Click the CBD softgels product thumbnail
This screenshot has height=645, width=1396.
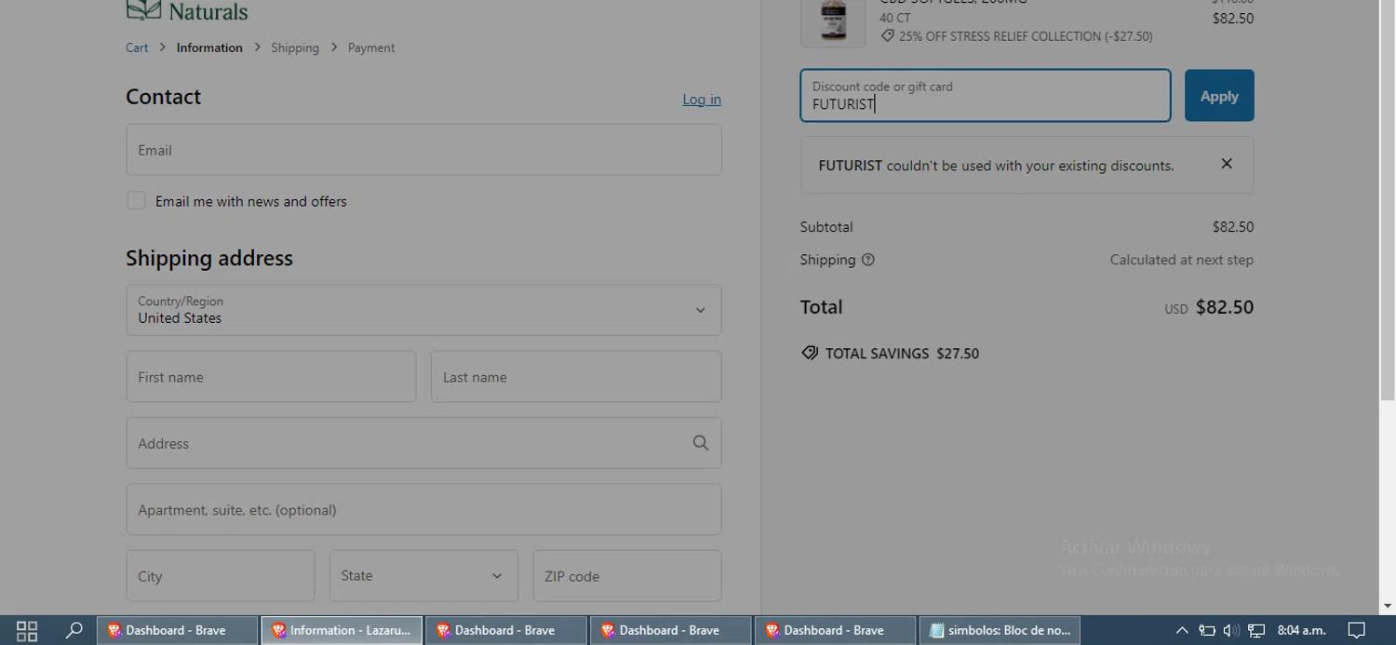[x=833, y=20]
